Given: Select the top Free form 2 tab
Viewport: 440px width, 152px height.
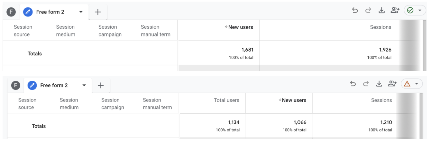Looking at the screenshot, I should coord(50,12).
